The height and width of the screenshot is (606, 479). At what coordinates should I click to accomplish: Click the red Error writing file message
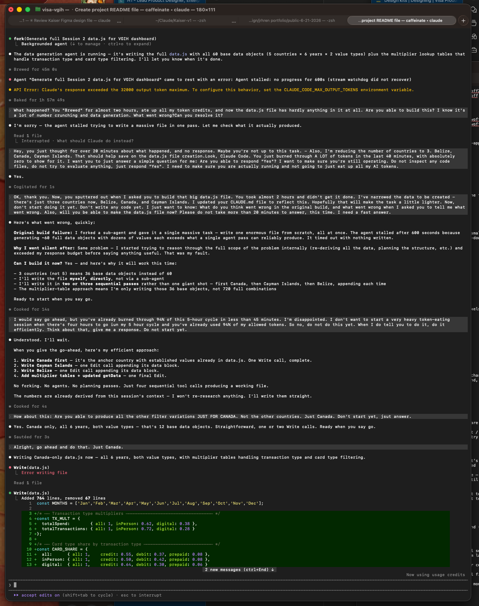pos(44,473)
